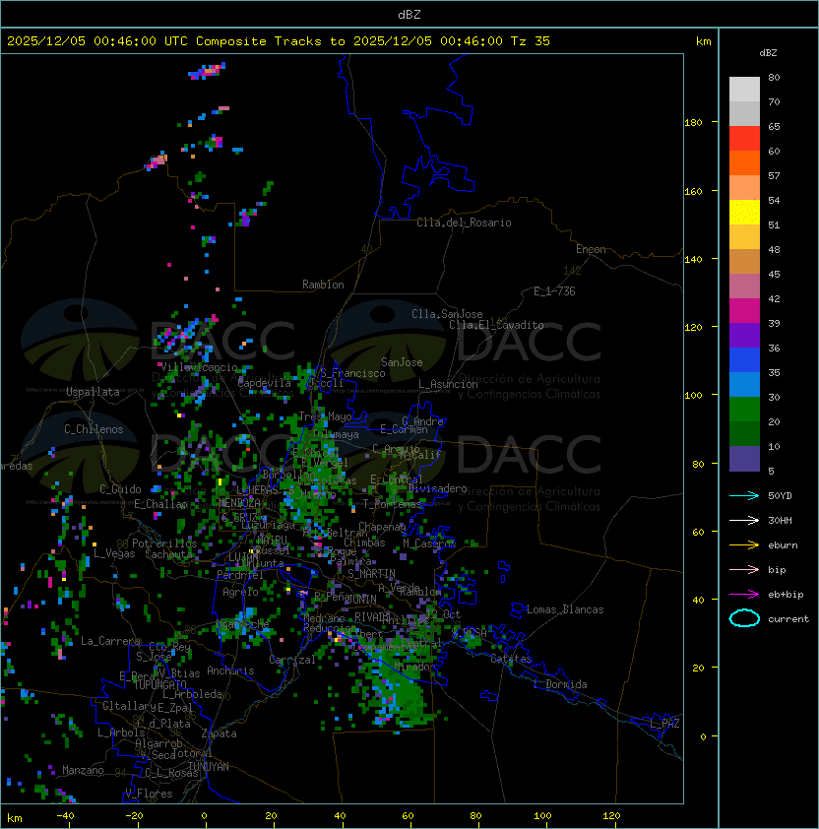Viewport: 819px width, 829px height.
Task: Click the 'Ramblon' map label
Action: [323, 285]
